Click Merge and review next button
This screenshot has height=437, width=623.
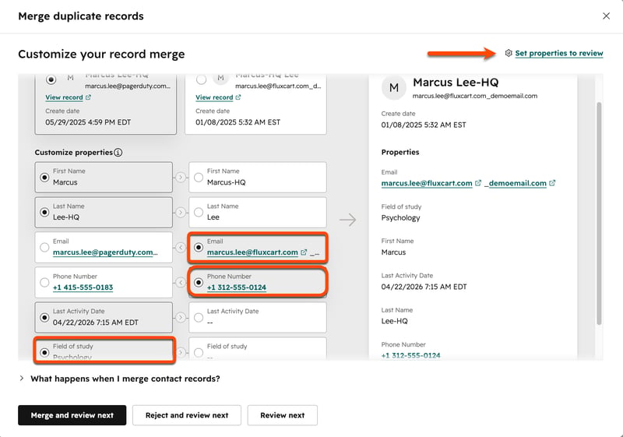72,415
